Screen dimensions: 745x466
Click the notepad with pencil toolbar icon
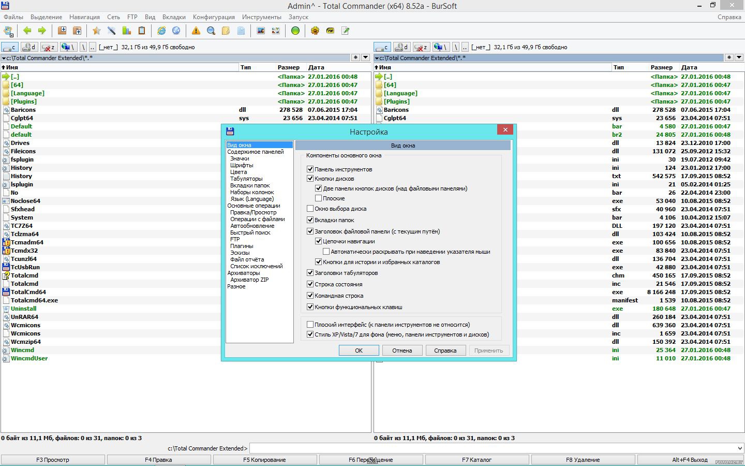pos(345,31)
